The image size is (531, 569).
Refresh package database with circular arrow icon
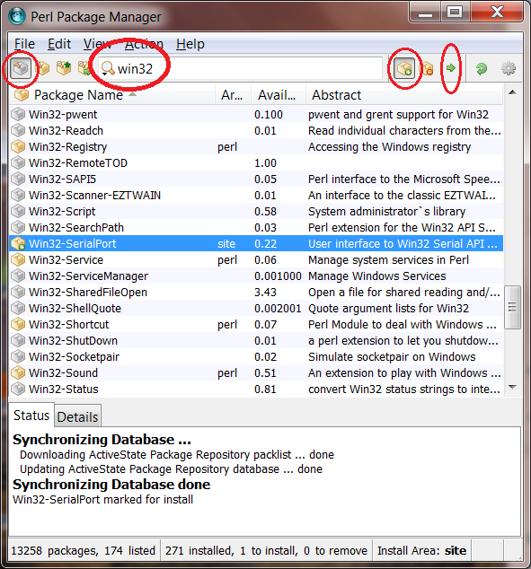pos(482,68)
